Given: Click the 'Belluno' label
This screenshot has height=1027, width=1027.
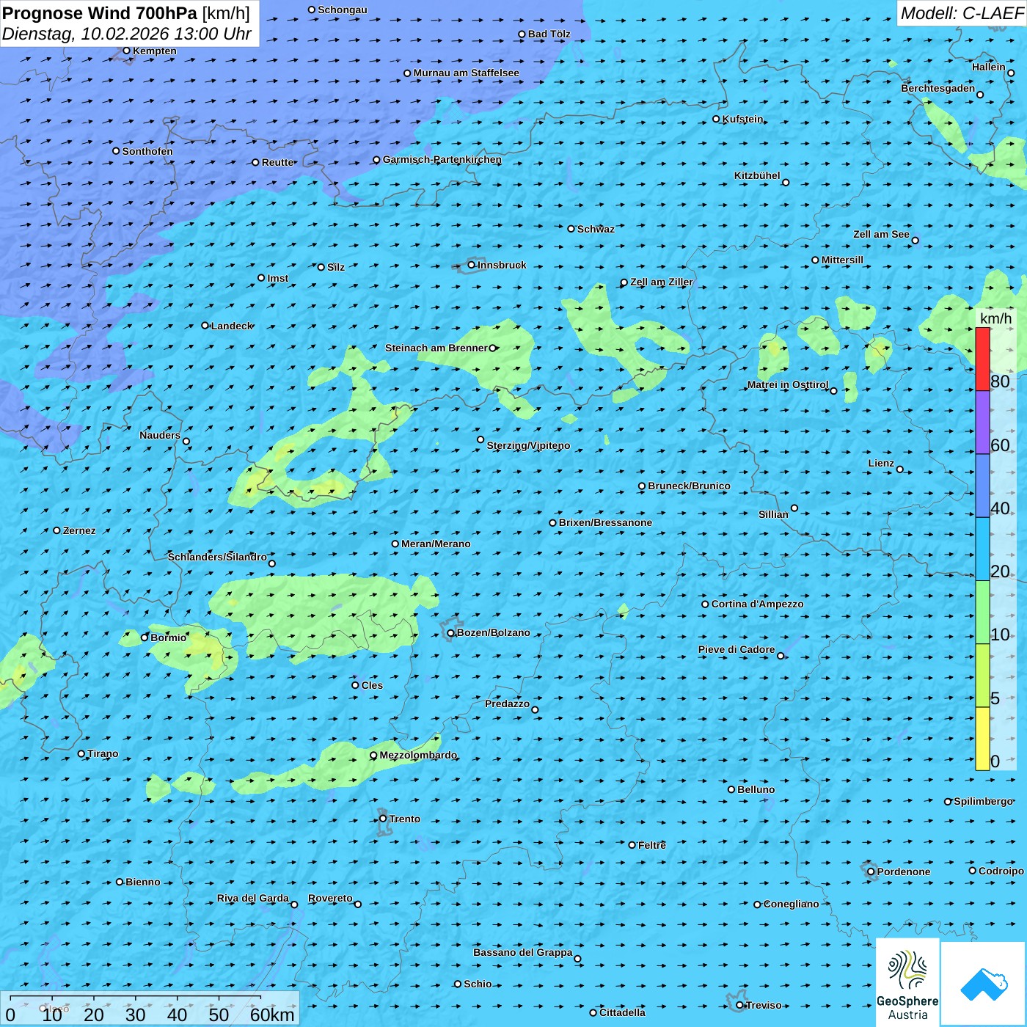Looking at the screenshot, I should [x=756, y=789].
